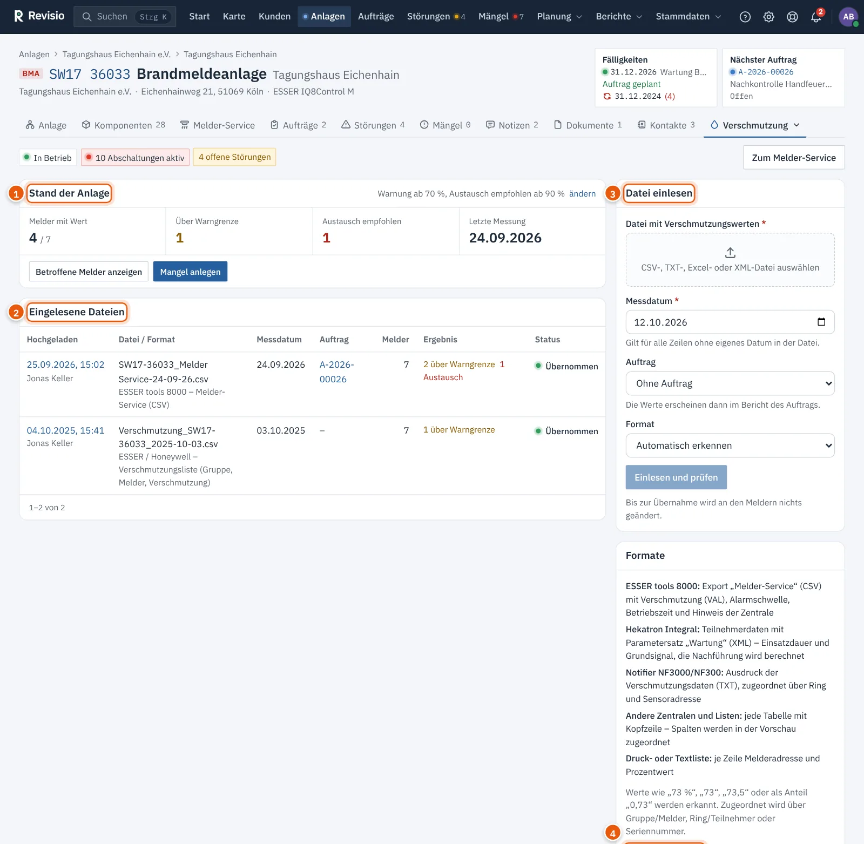Click the 'ändern' threshold link
Viewport: 864px width, 844px height.
coord(582,194)
